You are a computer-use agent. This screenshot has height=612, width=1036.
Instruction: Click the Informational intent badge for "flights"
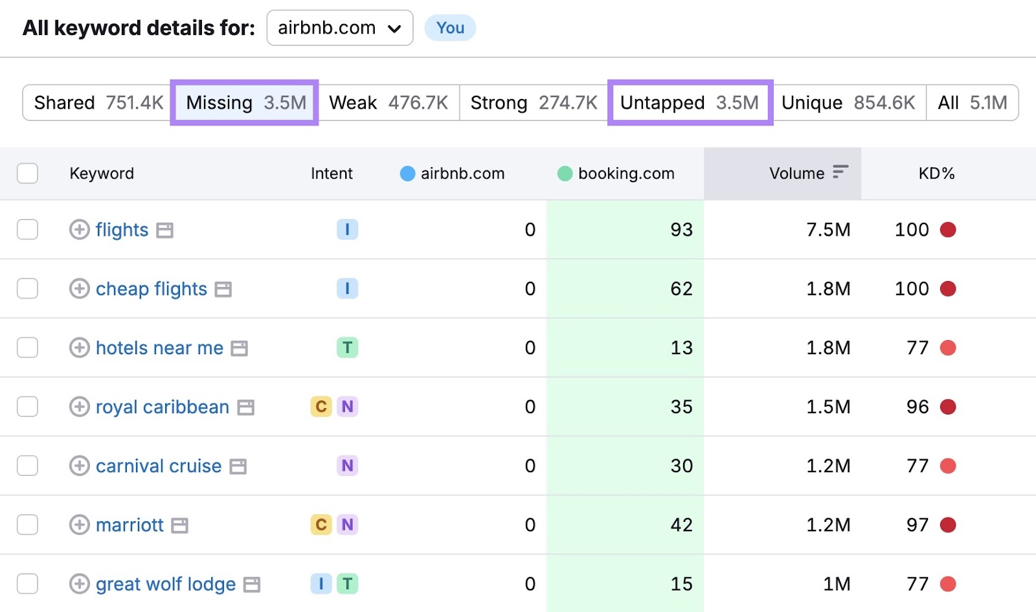coord(348,229)
